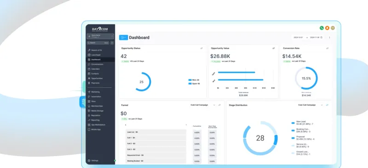Click Conversion Rate widget settings icon
This screenshot has width=368, height=168.
[x=328, y=48]
